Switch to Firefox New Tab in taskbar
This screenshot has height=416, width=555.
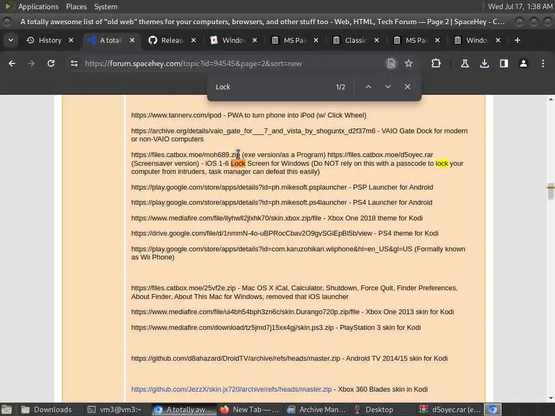click(x=250, y=409)
